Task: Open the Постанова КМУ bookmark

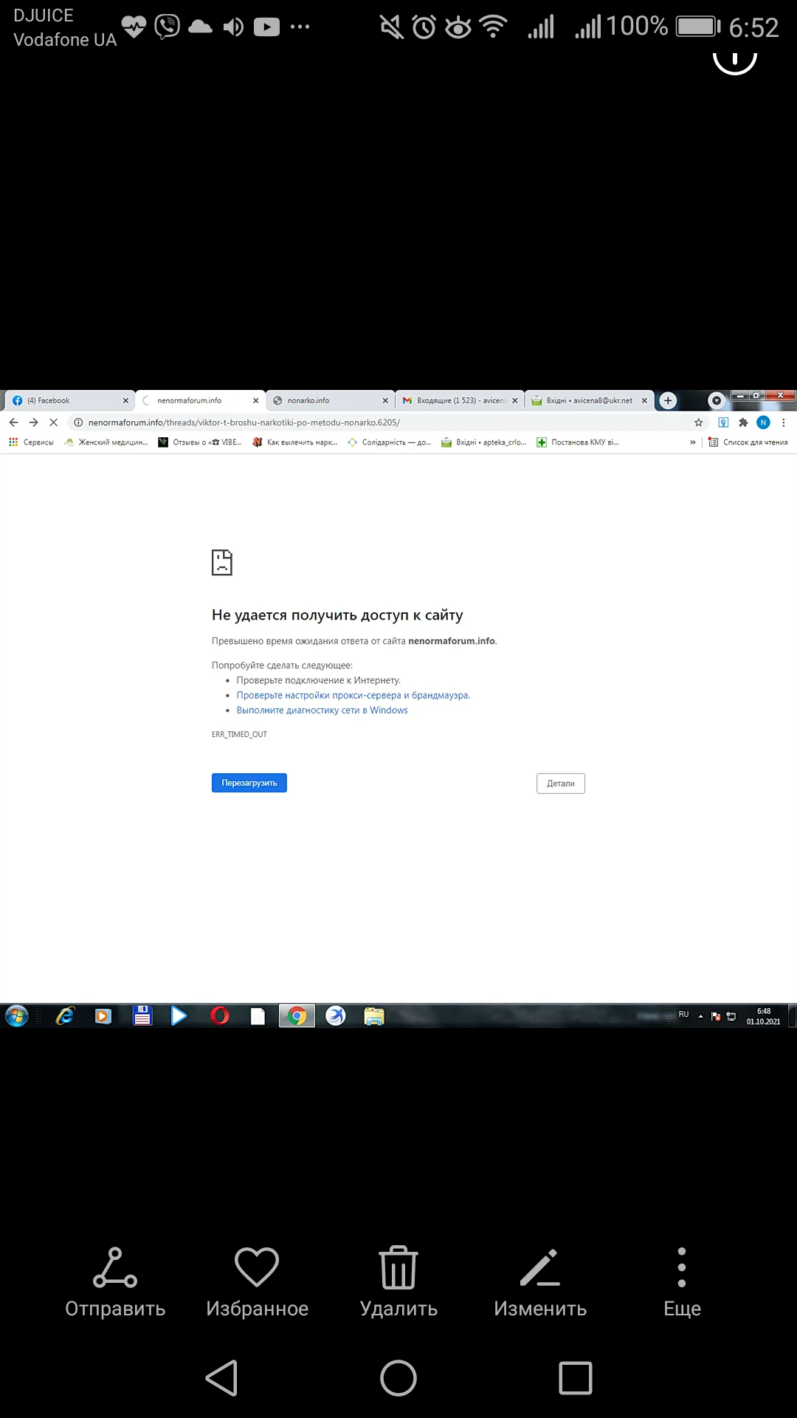Action: click(578, 442)
